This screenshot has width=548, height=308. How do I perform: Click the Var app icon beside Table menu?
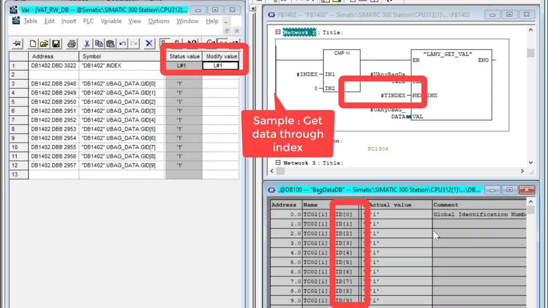pyautogui.click(x=16, y=21)
